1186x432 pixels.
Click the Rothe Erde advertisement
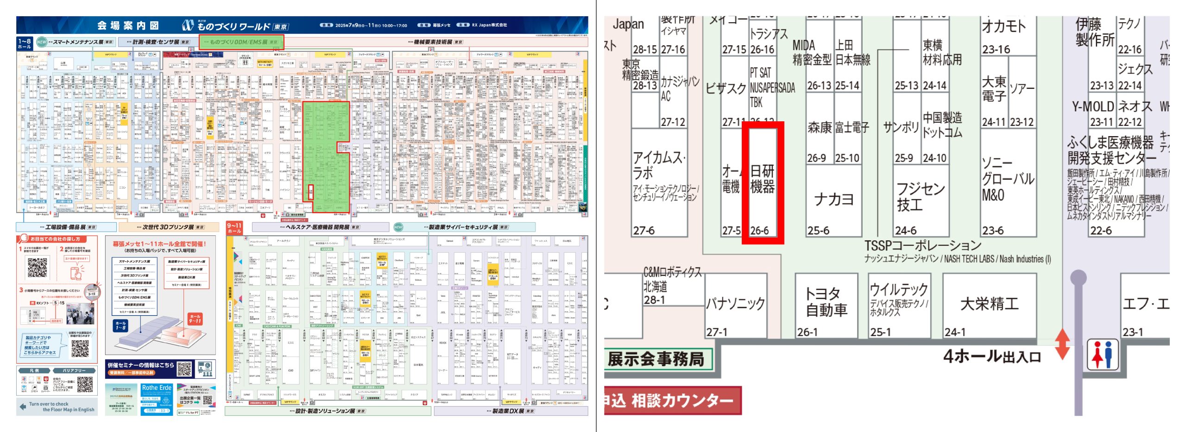[x=157, y=399]
